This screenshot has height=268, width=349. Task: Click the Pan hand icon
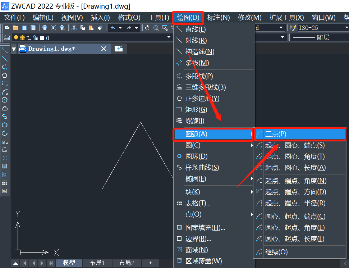click(x=147, y=28)
